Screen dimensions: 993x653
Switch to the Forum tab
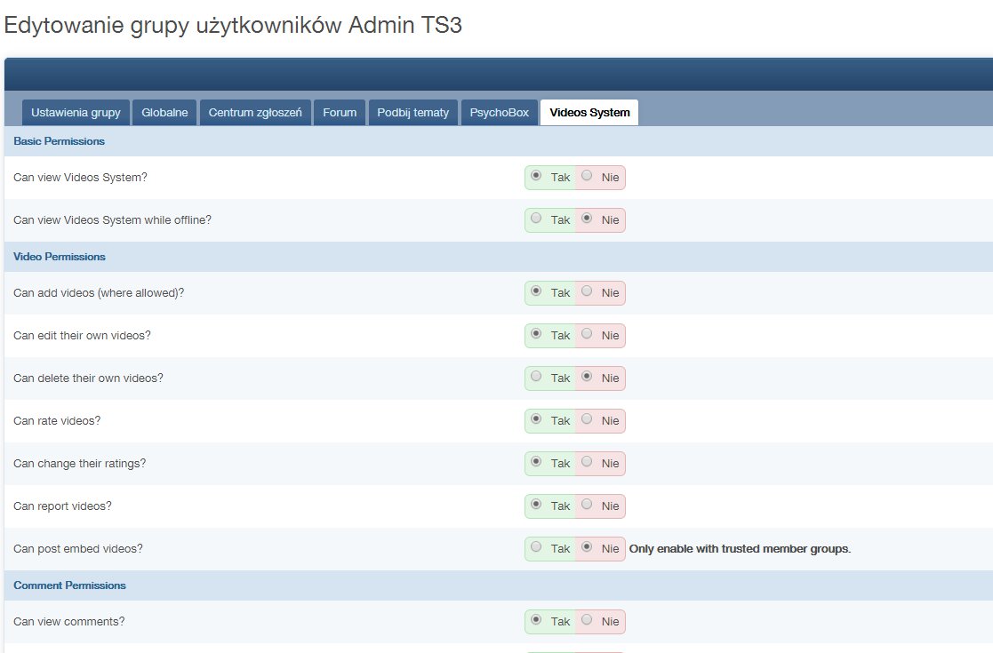[340, 113]
